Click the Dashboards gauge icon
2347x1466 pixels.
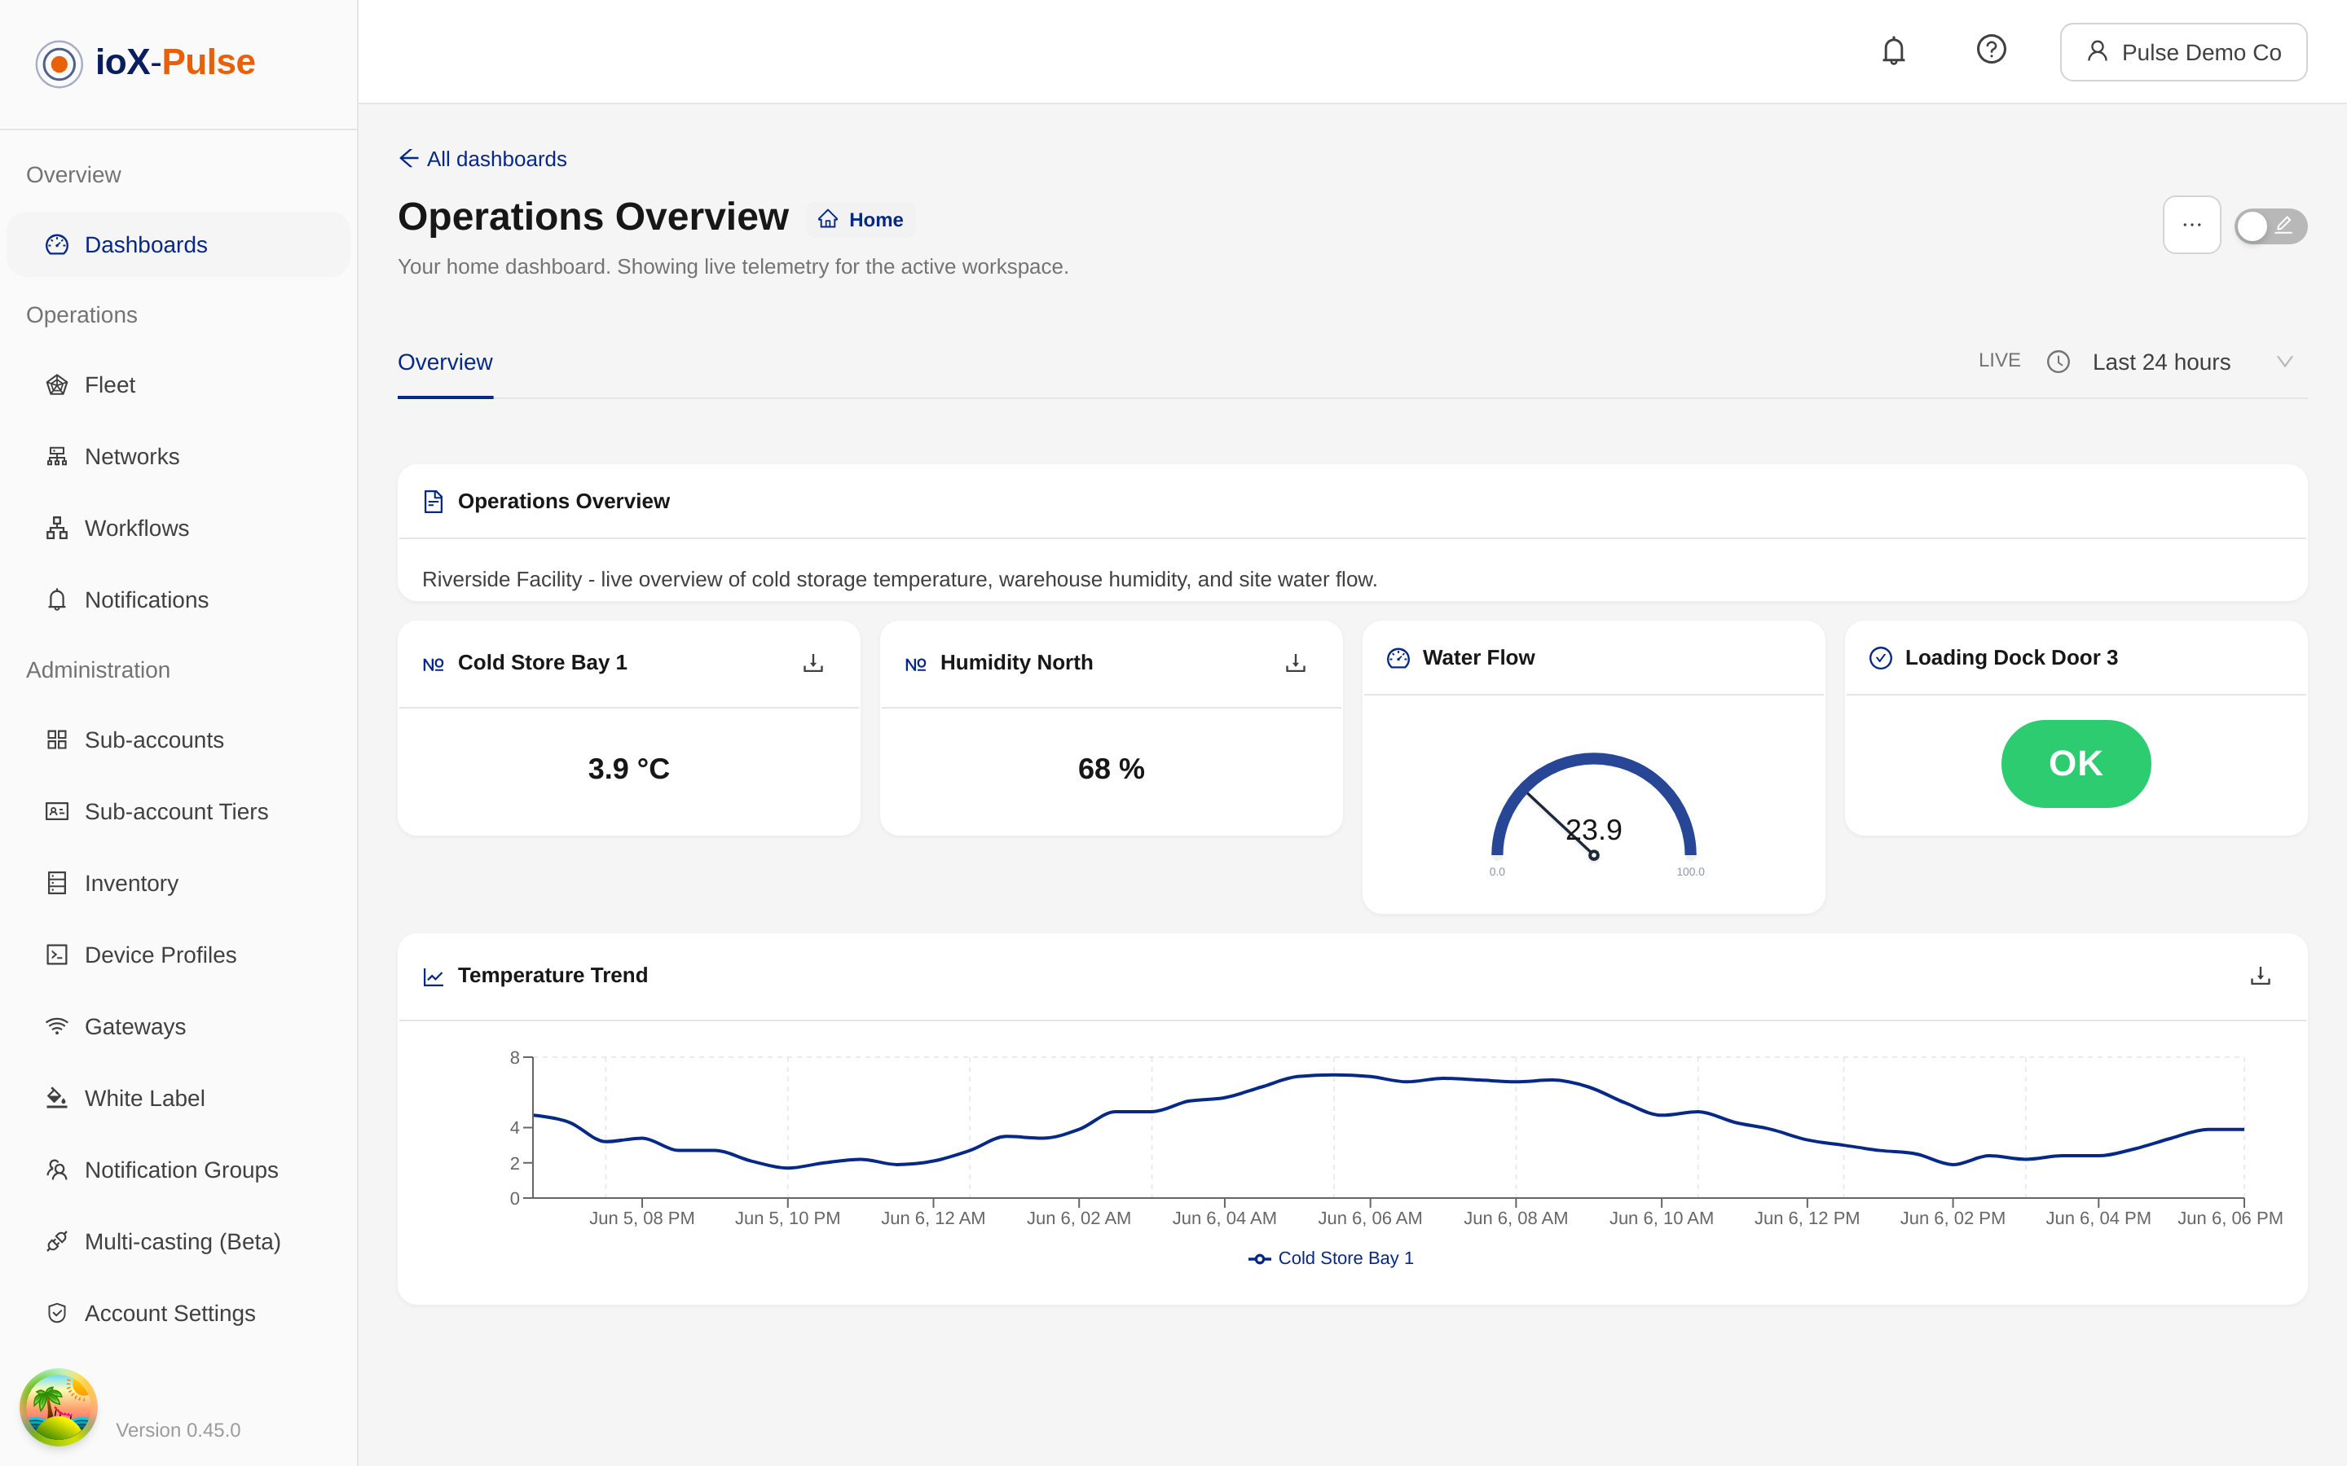click(x=57, y=244)
